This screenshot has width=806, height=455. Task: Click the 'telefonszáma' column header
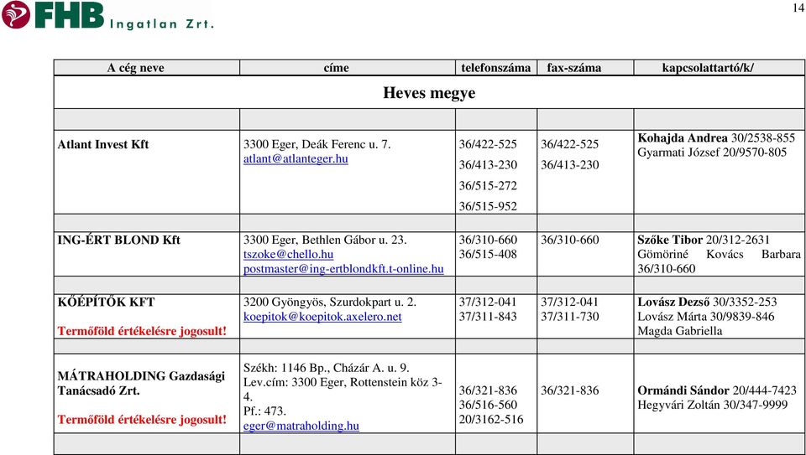point(496,68)
